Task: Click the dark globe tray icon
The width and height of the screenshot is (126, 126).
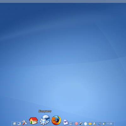Action: tap(81, 124)
